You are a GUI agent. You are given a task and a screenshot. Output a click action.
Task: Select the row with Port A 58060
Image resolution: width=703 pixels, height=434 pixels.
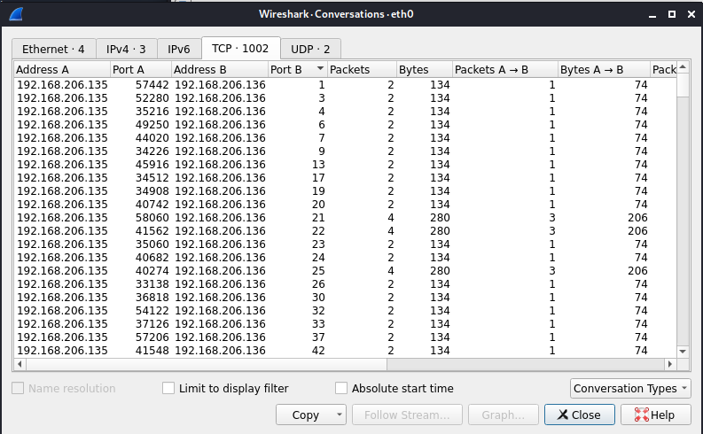click(x=344, y=218)
